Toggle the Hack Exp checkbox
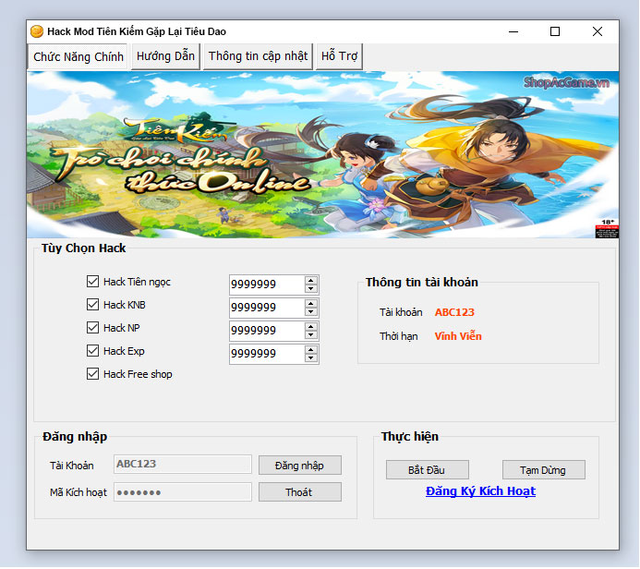 point(92,351)
